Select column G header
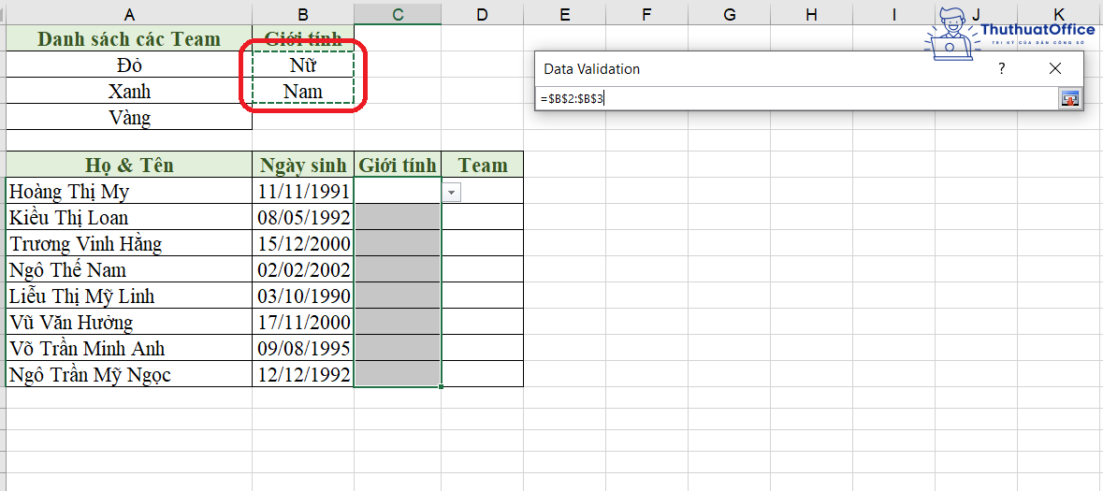This screenshot has width=1103, height=491. point(730,14)
